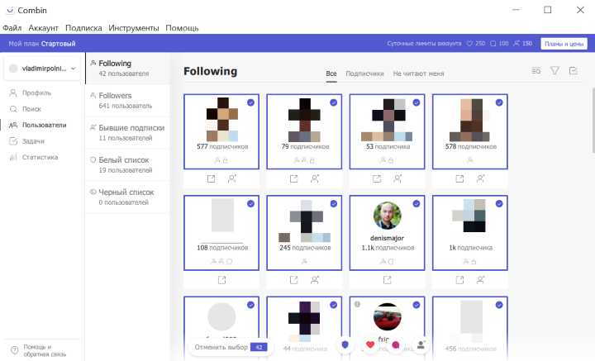Open Профиль in the sidebar
The image size is (595, 361).
[x=36, y=93]
